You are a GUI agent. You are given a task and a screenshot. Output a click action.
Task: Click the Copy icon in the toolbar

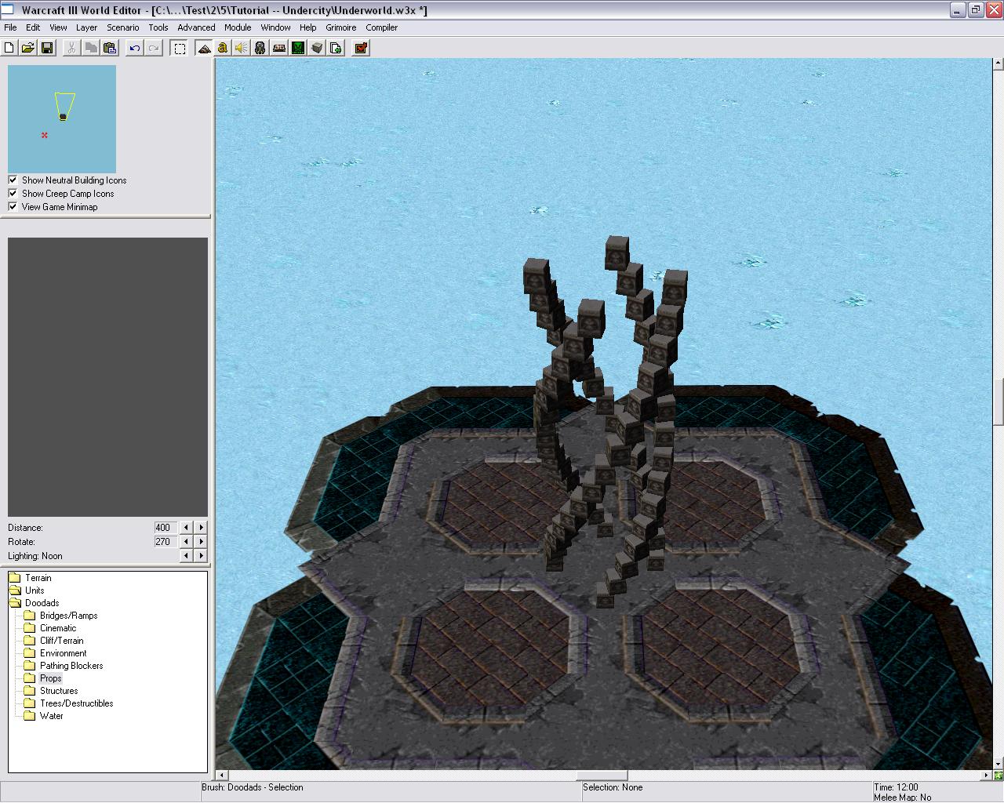[91, 48]
